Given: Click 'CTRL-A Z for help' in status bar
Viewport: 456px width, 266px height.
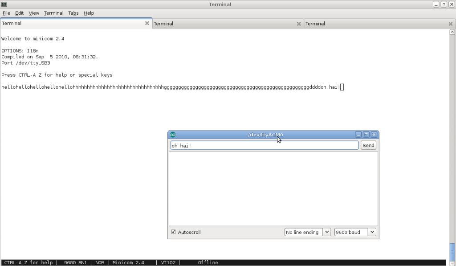Looking at the screenshot, I should click(28, 262).
